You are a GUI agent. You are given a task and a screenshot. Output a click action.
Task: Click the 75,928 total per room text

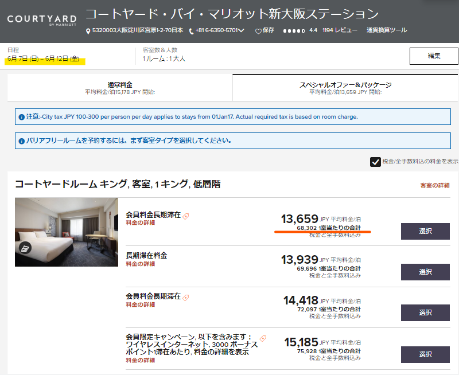[329, 351]
